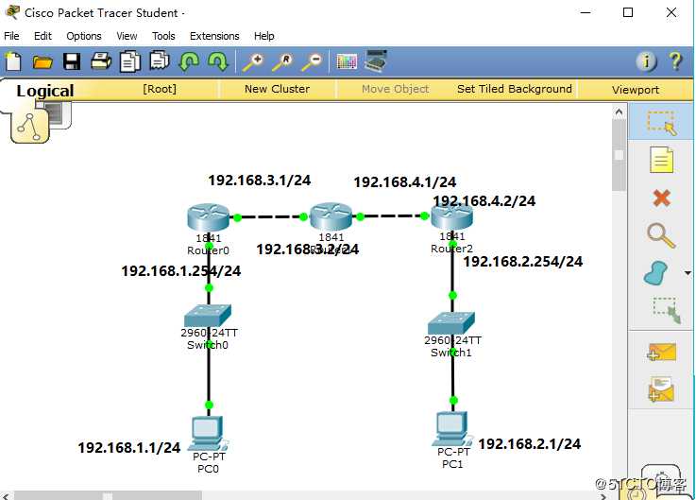Click the 192.168.1.254/24 label
The width and height of the screenshot is (696, 500).
click(x=181, y=271)
